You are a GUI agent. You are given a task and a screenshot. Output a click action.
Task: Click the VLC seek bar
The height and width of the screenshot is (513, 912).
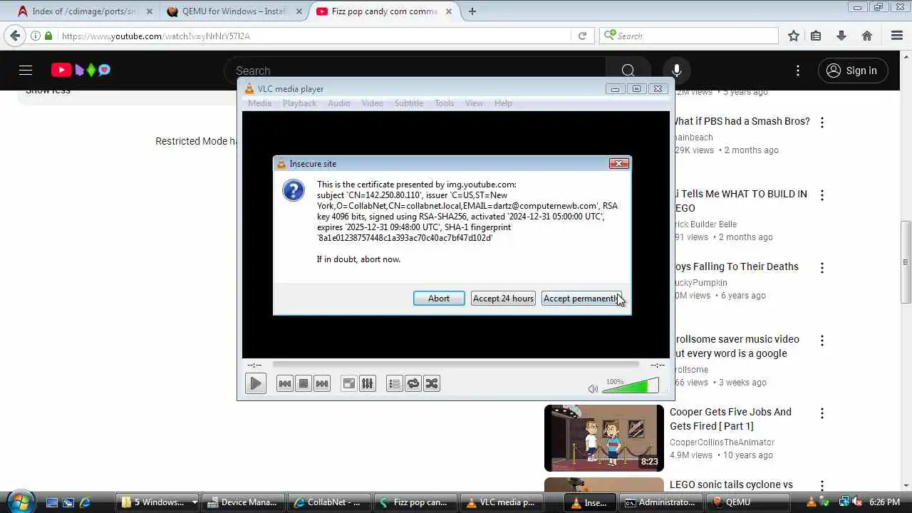pos(456,365)
